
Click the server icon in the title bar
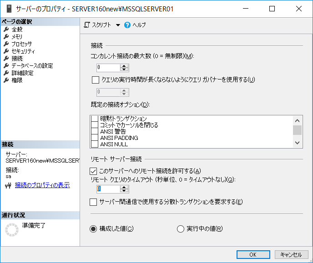(9, 9)
